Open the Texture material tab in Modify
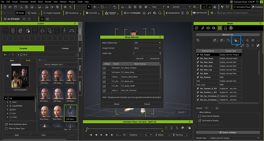This screenshot has width=264, height=141. 220,28
